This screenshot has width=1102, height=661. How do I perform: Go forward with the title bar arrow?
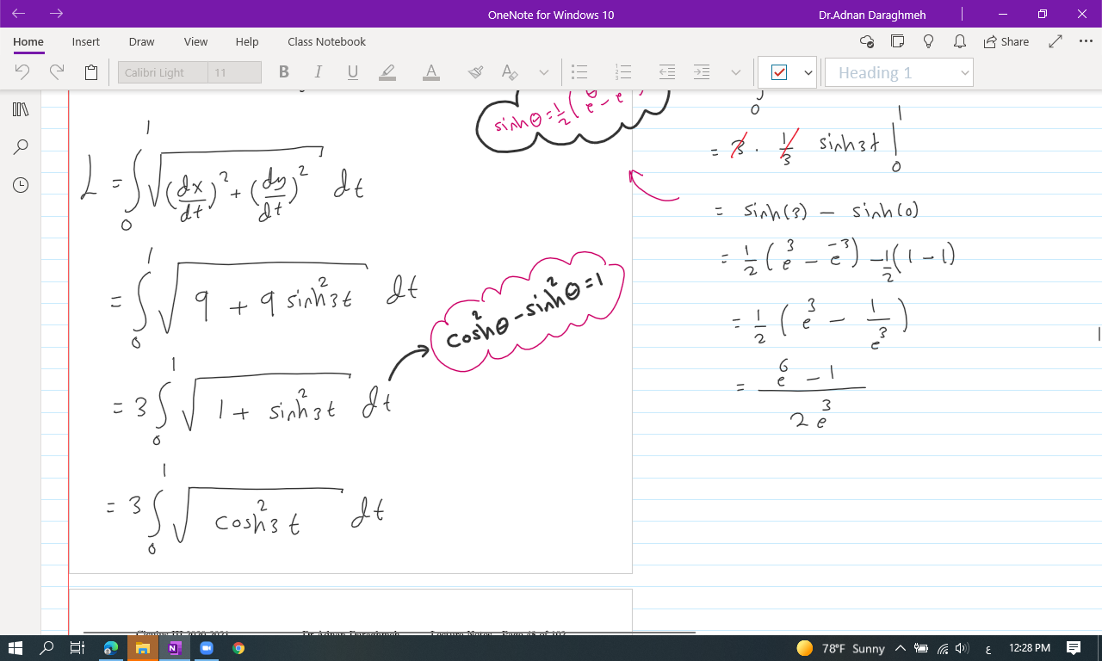57,14
